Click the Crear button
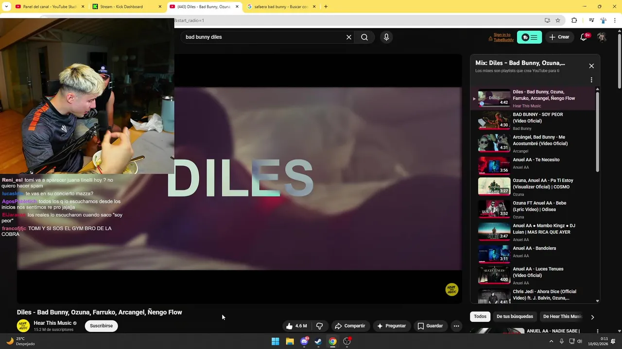 pos(559,37)
